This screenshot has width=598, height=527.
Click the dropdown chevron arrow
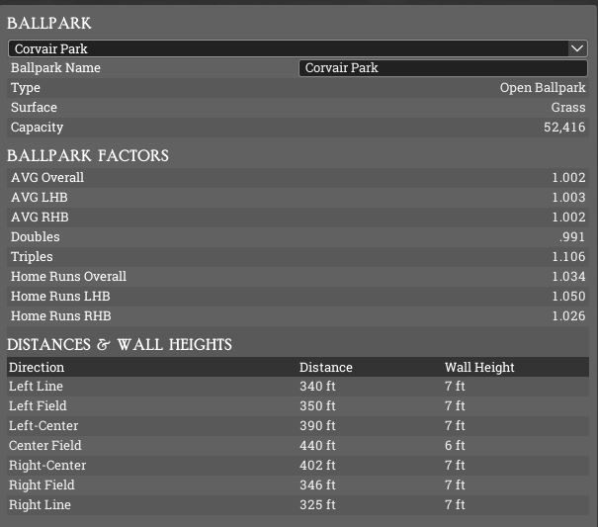[x=578, y=48]
